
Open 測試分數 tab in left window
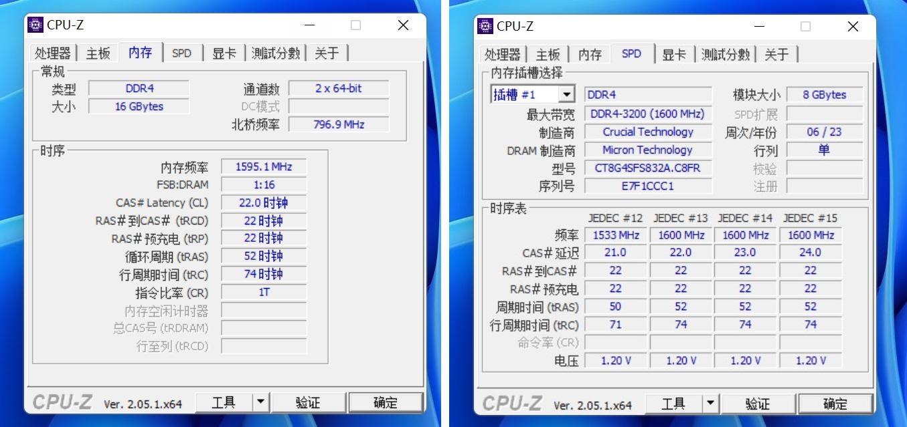pyautogui.click(x=276, y=53)
